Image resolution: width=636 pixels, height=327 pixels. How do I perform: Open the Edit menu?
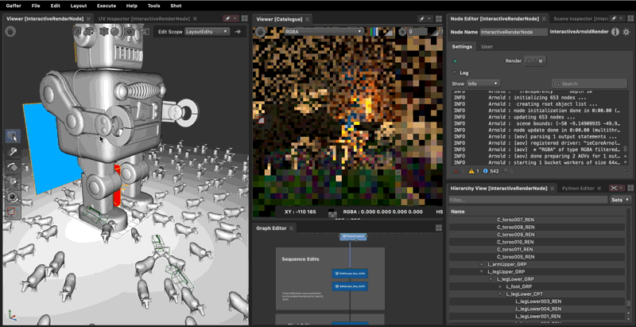[x=55, y=6]
